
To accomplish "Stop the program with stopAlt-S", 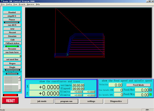I will coord(12,16).
